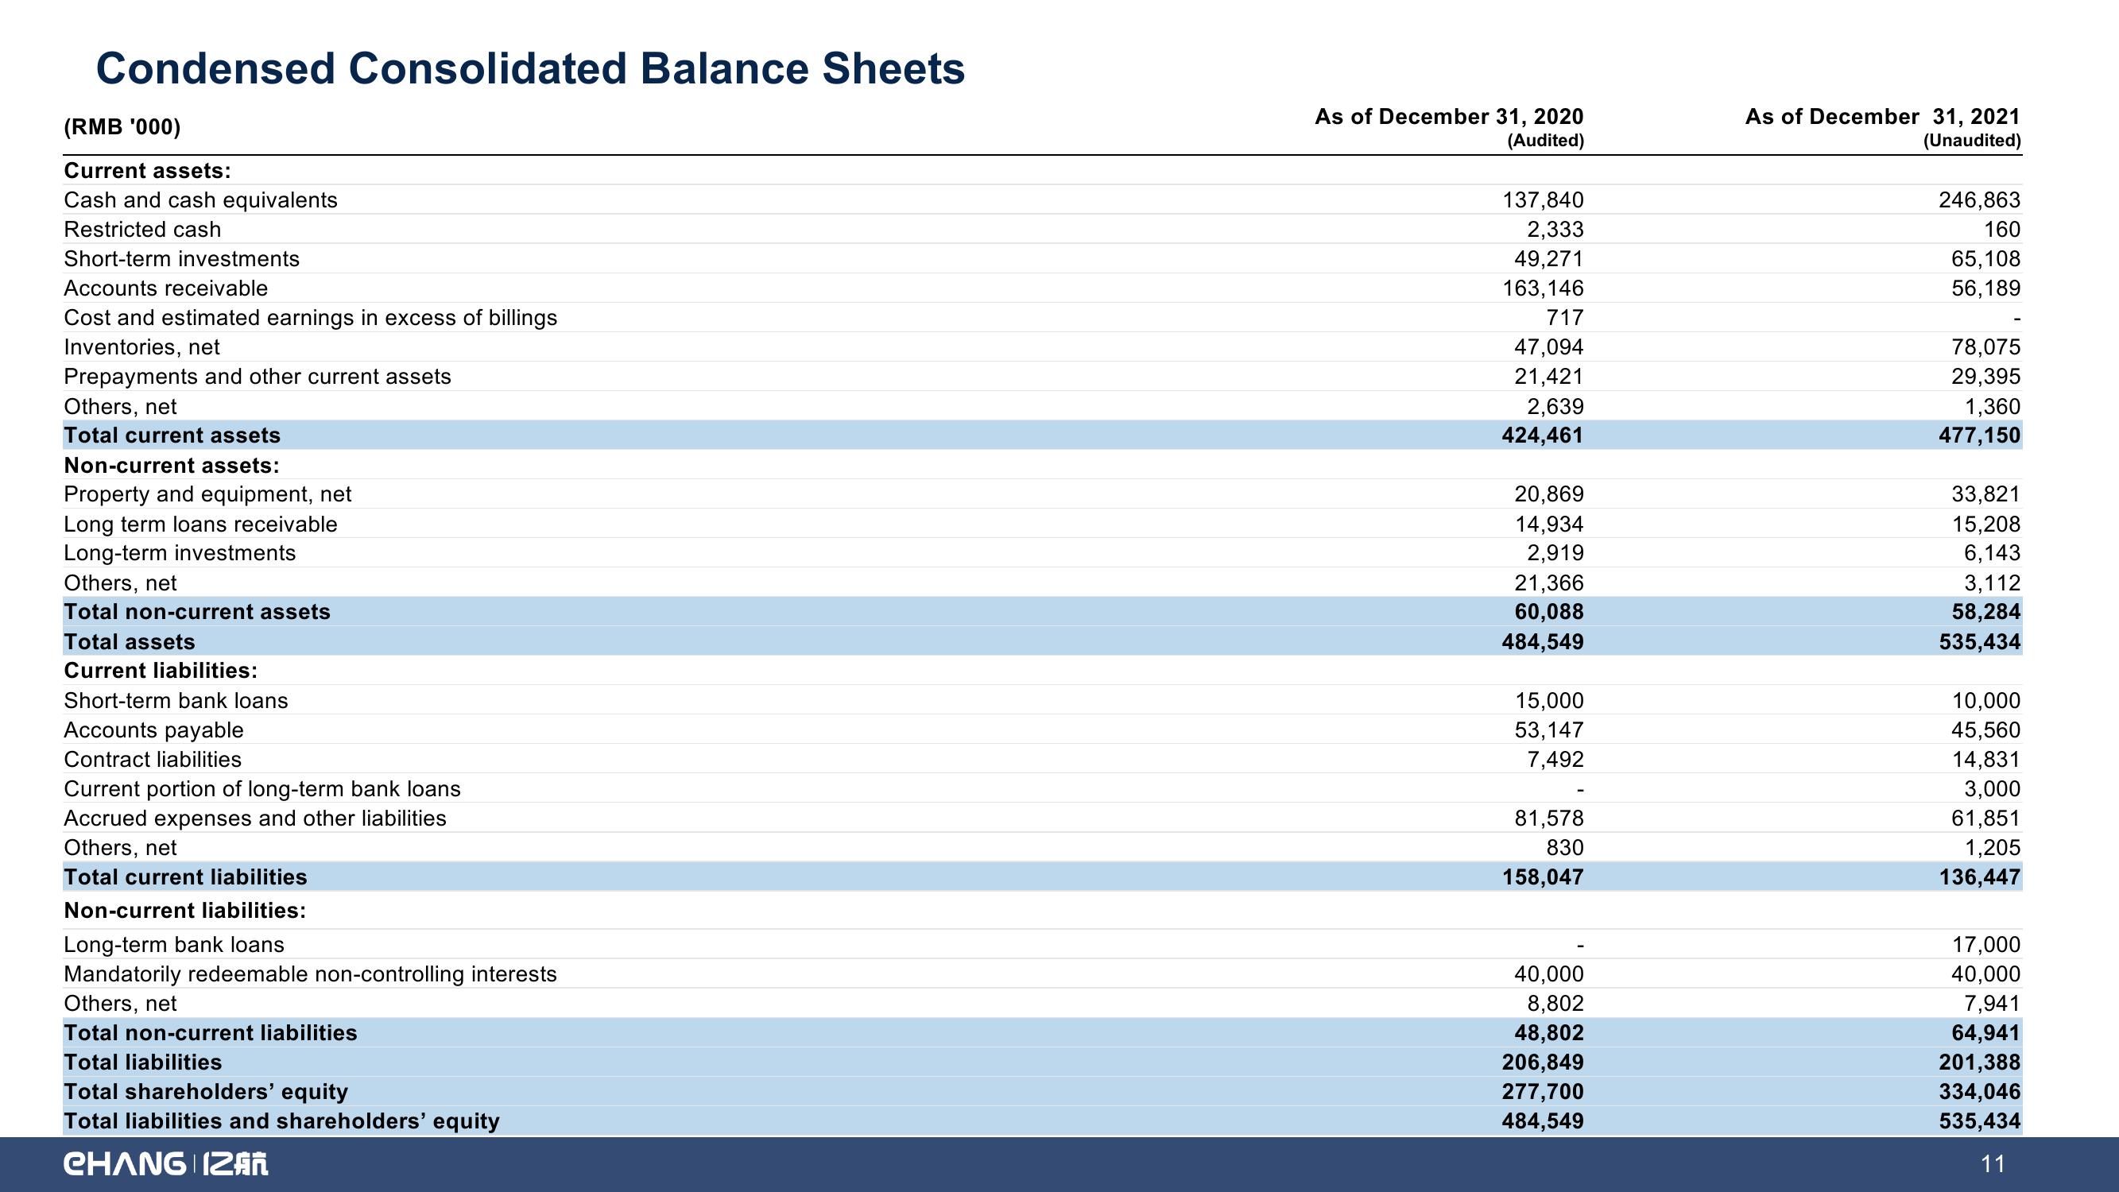Click the Total non-current assets label
Image resolution: width=2119 pixels, height=1192 pixels.
click(196, 611)
